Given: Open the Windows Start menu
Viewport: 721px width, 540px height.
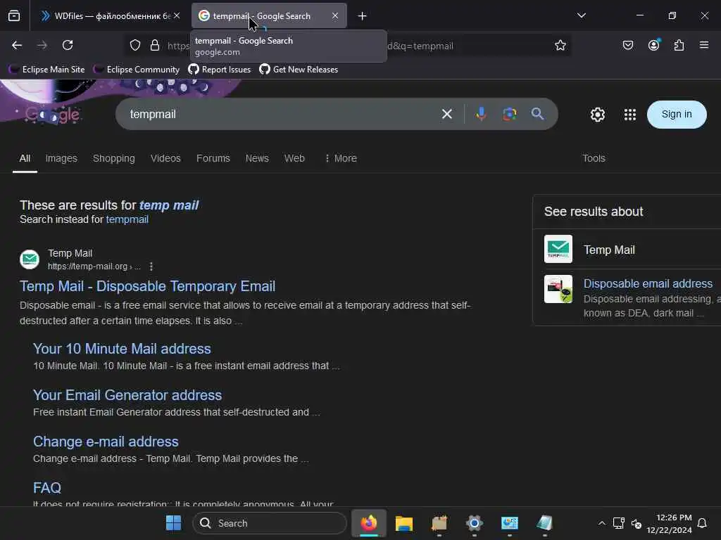Looking at the screenshot, I should 173,523.
